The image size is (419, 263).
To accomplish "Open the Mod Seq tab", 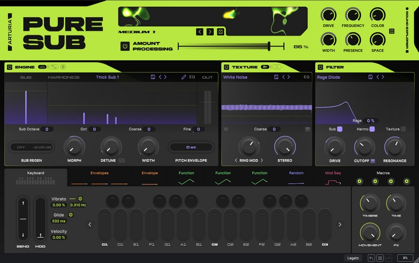I will tap(333, 178).
